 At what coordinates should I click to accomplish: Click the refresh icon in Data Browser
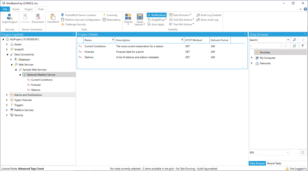click(294, 46)
